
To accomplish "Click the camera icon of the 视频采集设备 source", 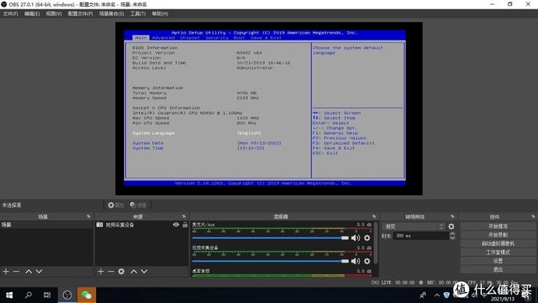I will coord(100,225).
